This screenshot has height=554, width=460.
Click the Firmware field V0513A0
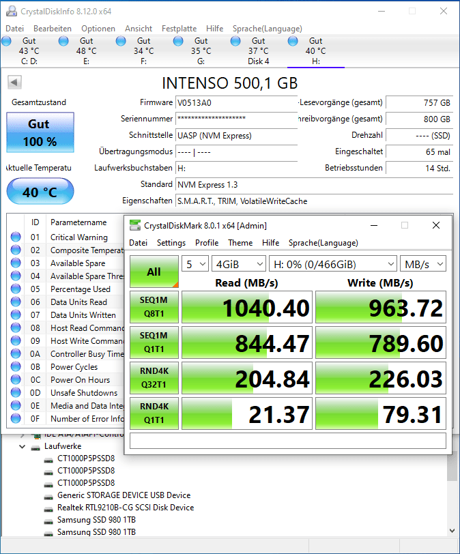click(x=236, y=103)
